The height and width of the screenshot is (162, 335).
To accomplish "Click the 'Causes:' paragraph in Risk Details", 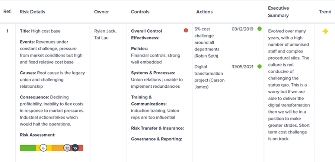I will 52,80.
